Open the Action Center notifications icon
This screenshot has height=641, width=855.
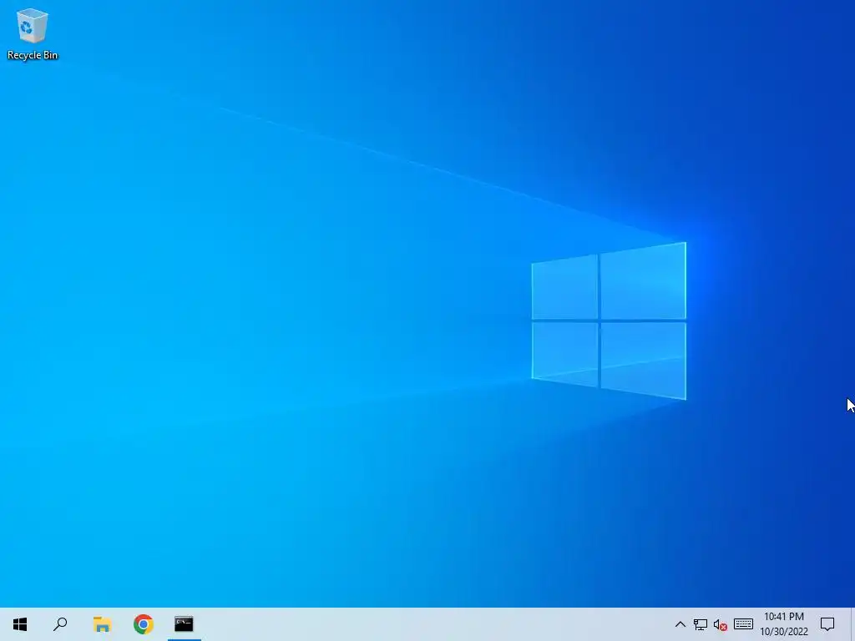[x=827, y=624]
